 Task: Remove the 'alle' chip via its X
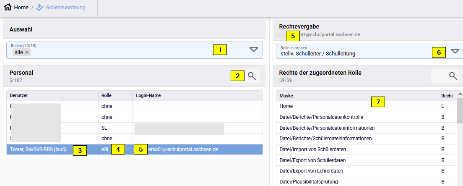tap(27, 52)
